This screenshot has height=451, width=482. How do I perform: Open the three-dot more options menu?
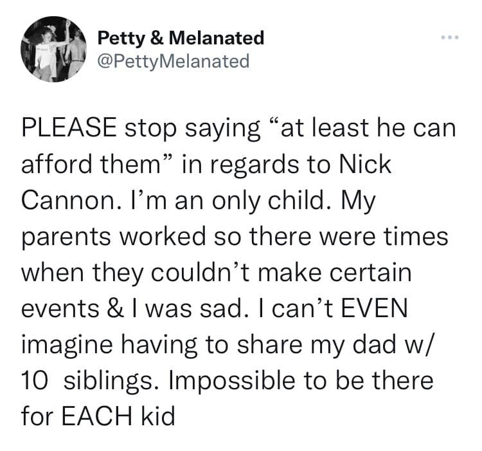click(x=450, y=37)
